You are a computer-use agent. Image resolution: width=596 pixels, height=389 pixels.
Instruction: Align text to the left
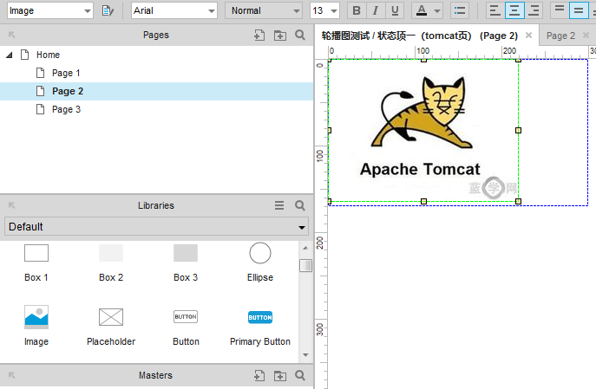(x=494, y=10)
